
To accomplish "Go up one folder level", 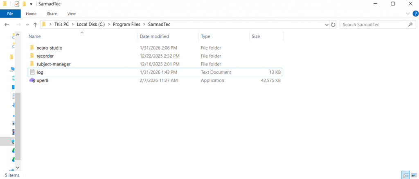I will pyautogui.click(x=35, y=25).
